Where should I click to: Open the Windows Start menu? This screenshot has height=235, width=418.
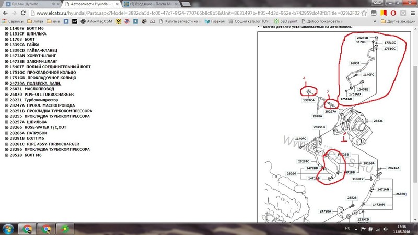[9, 229]
